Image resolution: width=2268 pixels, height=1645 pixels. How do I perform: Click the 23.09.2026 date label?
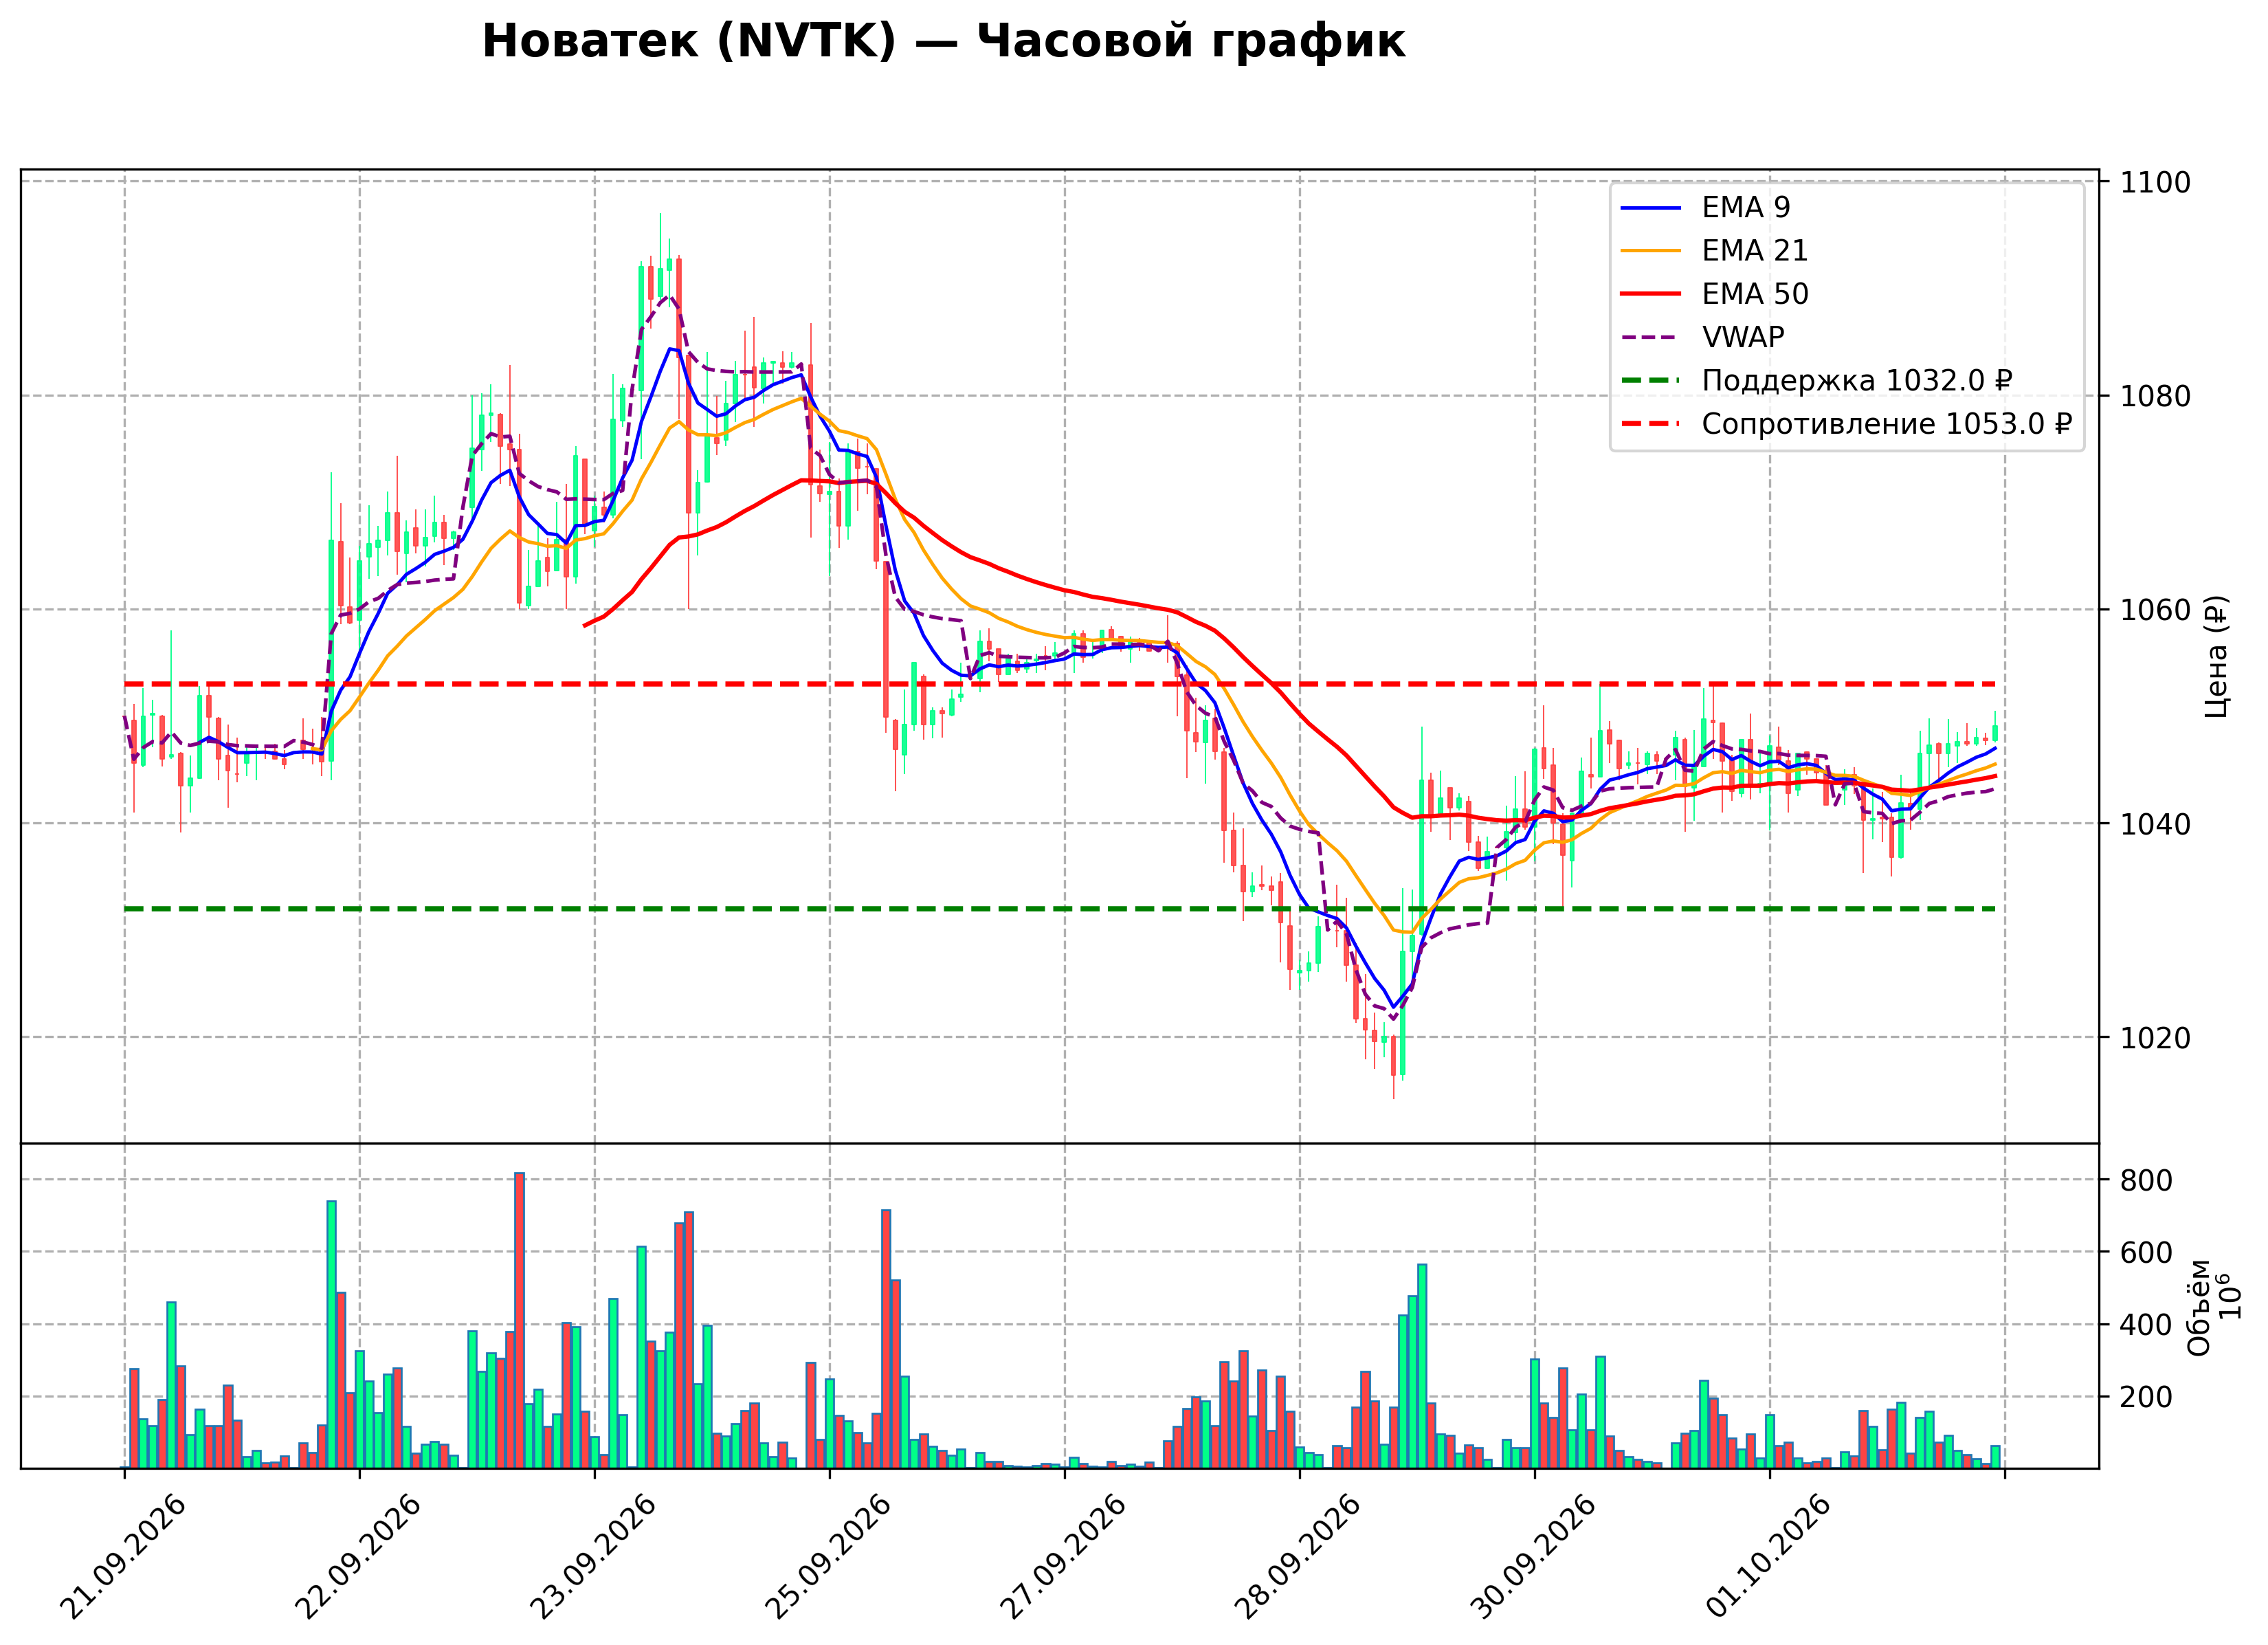pyautogui.click(x=593, y=1557)
